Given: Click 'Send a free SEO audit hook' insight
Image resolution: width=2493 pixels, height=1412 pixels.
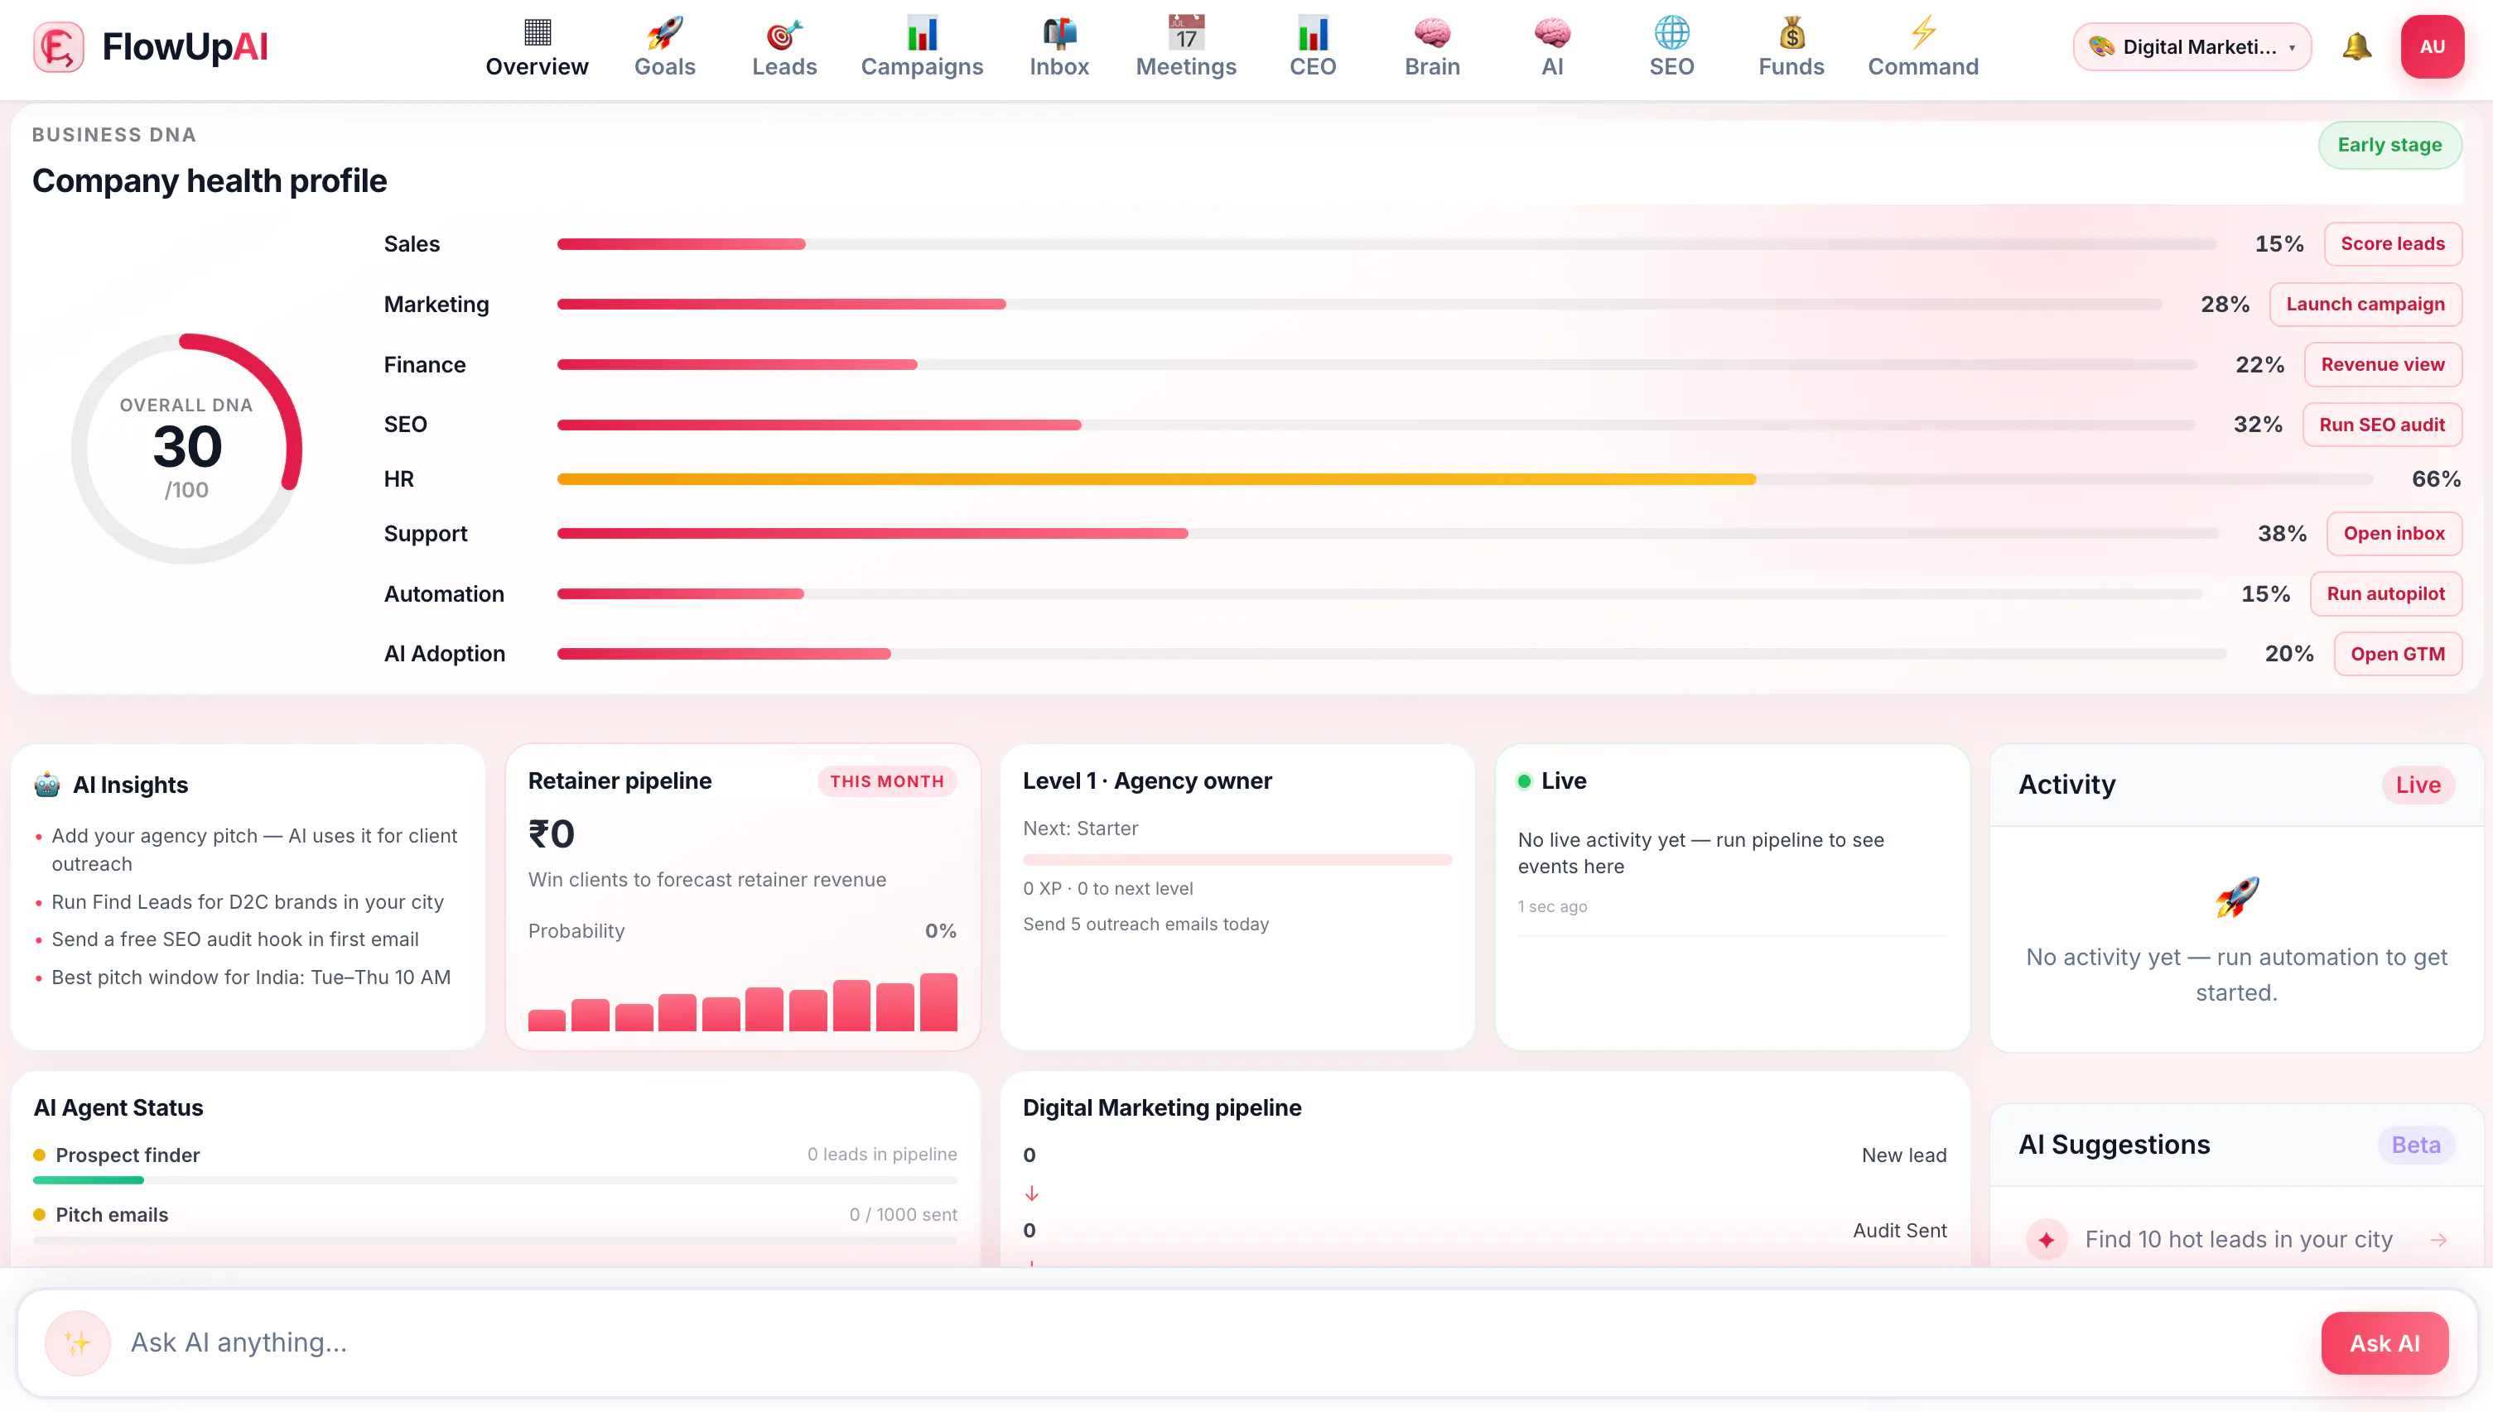Looking at the screenshot, I should coord(235,939).
